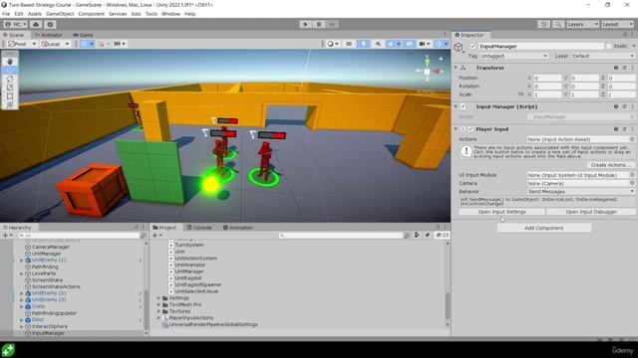Click the scene orientation gizmo
This screenshot has width=638, height=358.
[428, 71]
